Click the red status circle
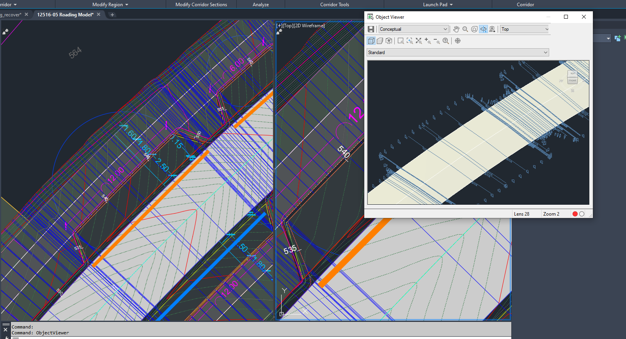This screenshot has width=626, height=339. [575, 214]
